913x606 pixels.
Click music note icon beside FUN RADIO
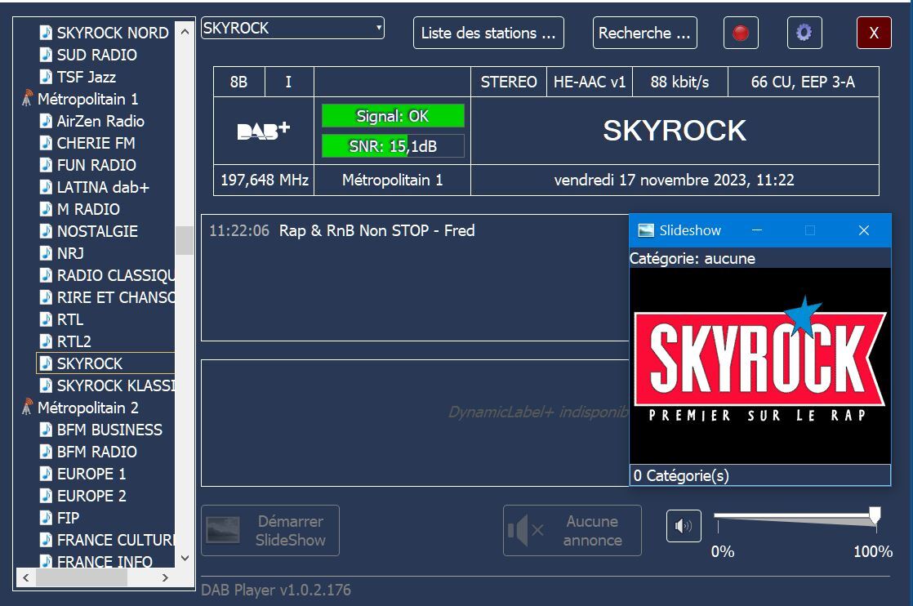tap(46, 165)
